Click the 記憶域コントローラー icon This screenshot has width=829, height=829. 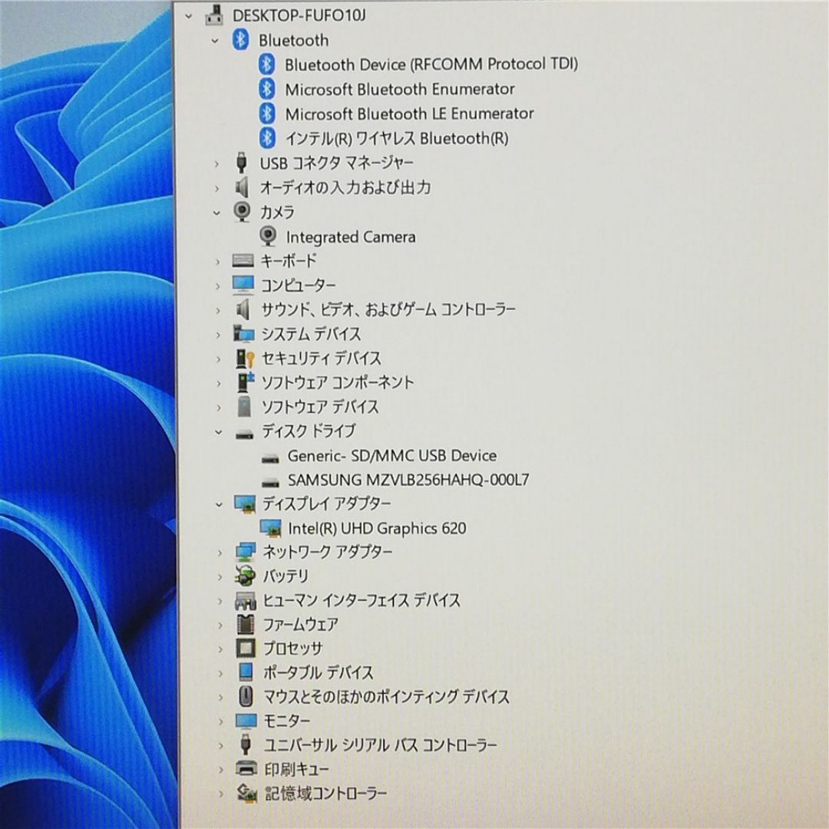[246, 792]
